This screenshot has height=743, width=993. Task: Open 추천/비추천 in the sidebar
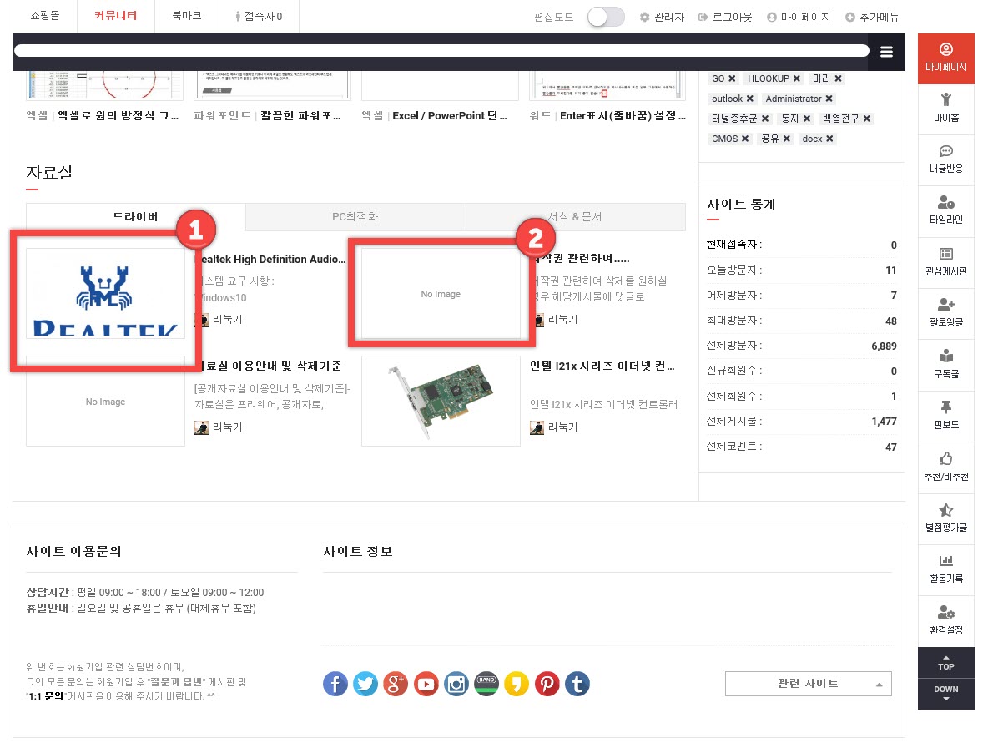[x=945, y=468]
